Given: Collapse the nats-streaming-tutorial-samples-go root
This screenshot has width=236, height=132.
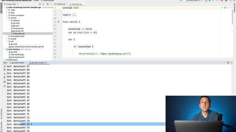Looking at the screenshot, I should pos(4,7).
